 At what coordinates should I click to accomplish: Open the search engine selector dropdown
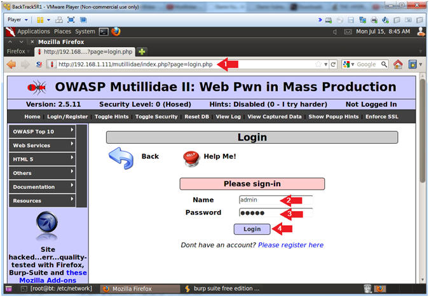pos(349,64)
